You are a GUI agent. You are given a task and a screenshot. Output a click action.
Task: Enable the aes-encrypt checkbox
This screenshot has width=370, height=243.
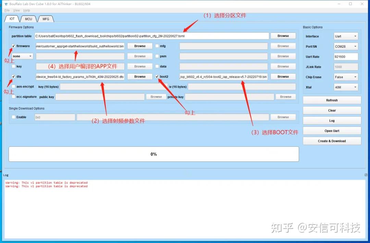pos(13,86)
